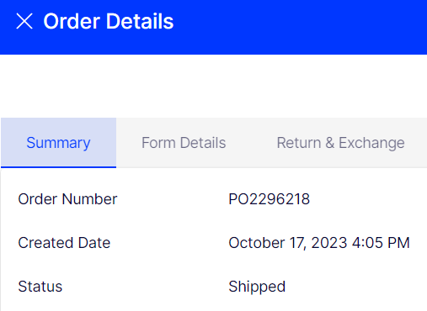Viewport: 427px width, 311px height.
Task: Click the word Details in Form Details tab
Action: coord(203,143)
